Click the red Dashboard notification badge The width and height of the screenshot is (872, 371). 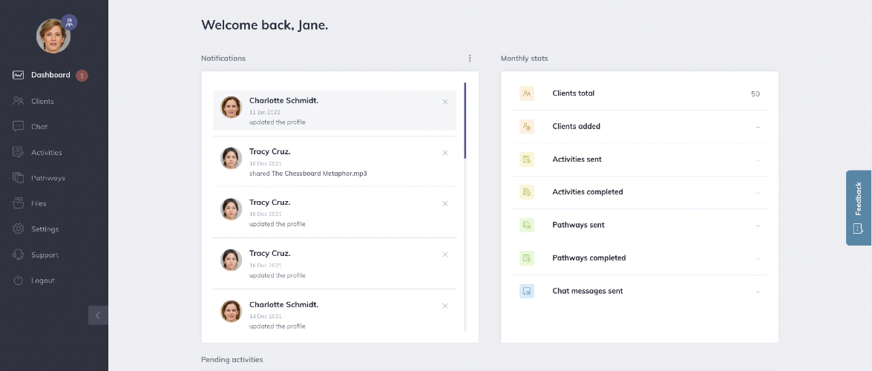tap(82, 76)
